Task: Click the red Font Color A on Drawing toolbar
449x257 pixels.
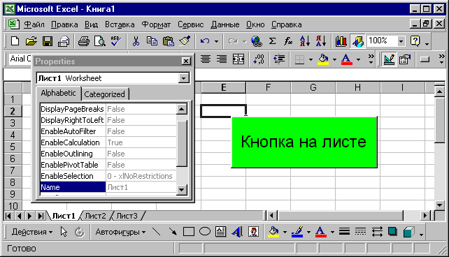Action: pos(321,232)
